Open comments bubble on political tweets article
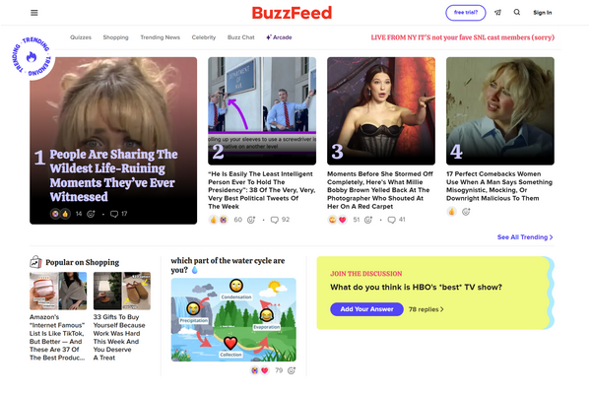The image size is (591, 394). (x=275, y=220)
